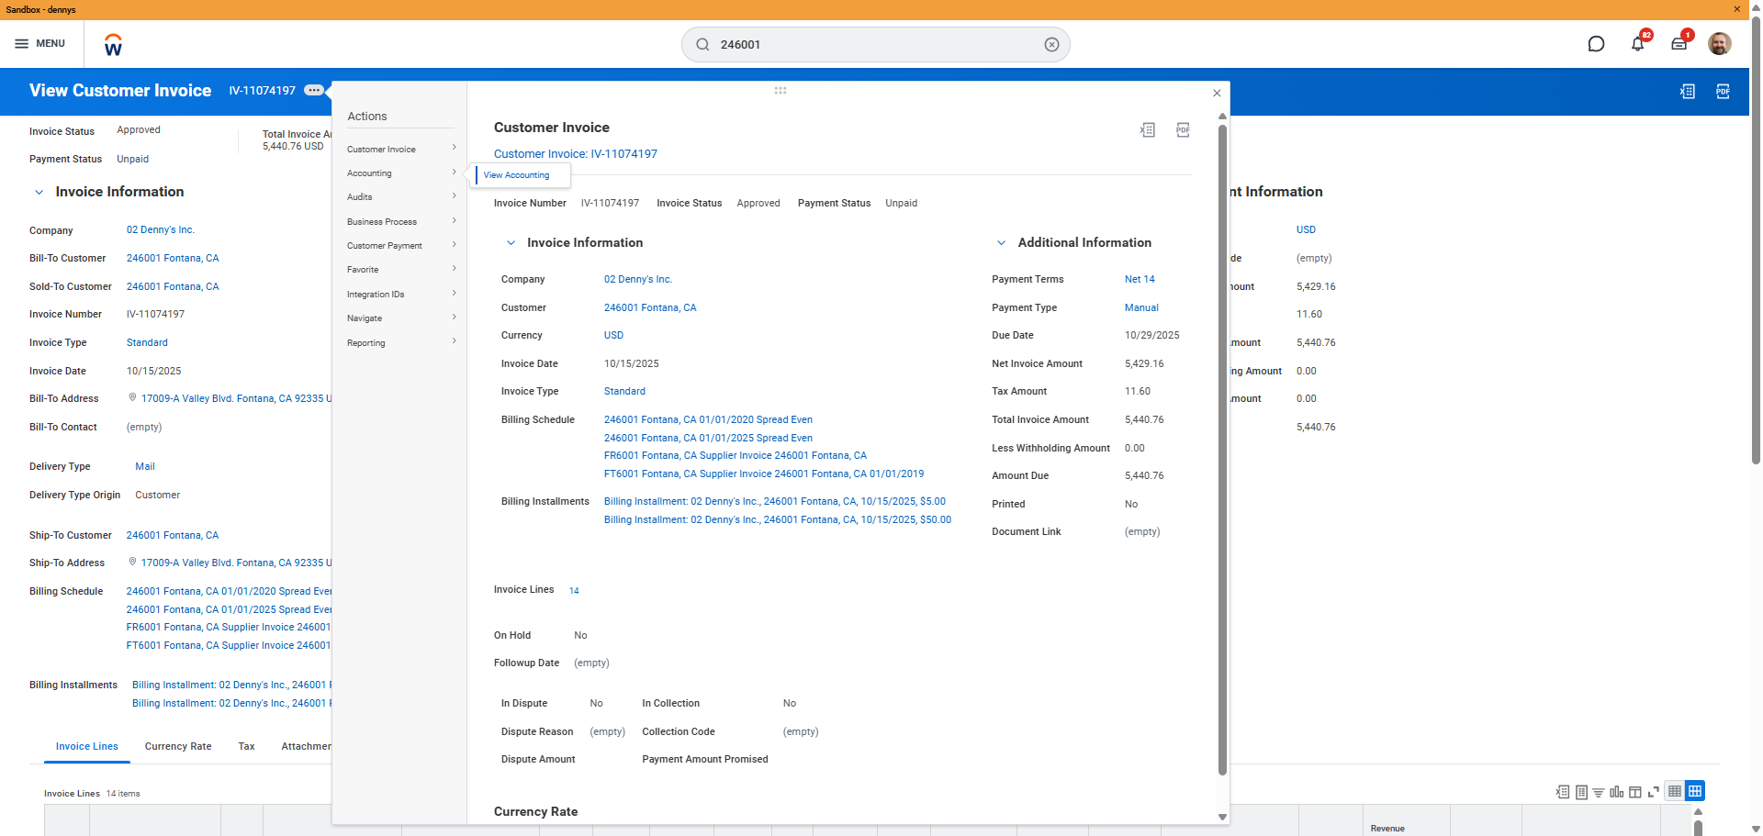The width and height of the screenshot is (1763, 836).
Task: Open the notifications bell
Action: pyautogui.click(x=1637, y=44)
